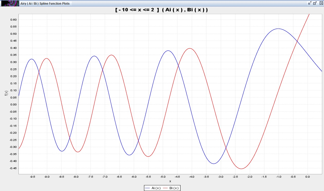The height and width of the screenshot is (191, 324).
Task: Click y-axis tick label -0.35
Action: [13, 154]
